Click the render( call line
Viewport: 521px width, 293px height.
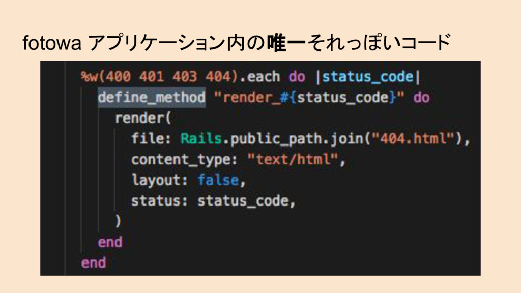143,118
